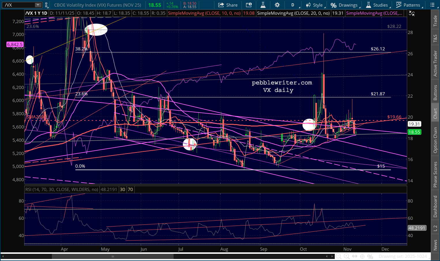Viewport: 440px width, 261px height.
Task: Click the crosshair cursor icon
Action: point(362,256)
